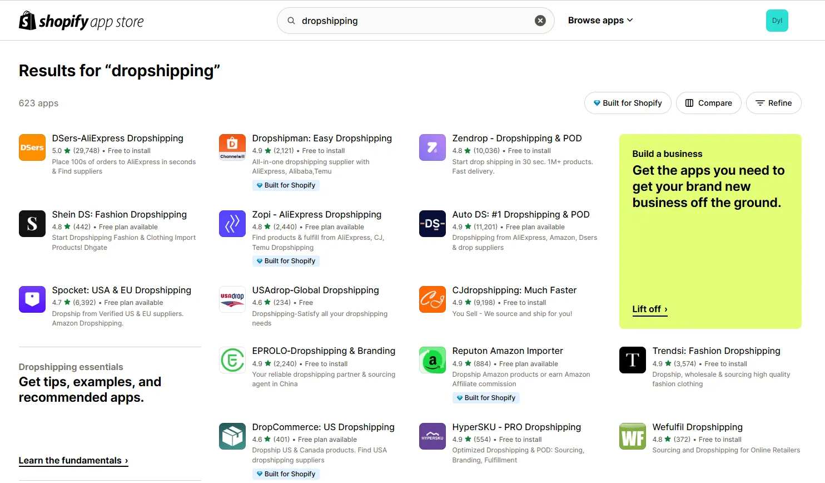Viewport: 825px width, 483px height.
Task: Click Built for Shopify badge under Reputon
Action: 486,398
